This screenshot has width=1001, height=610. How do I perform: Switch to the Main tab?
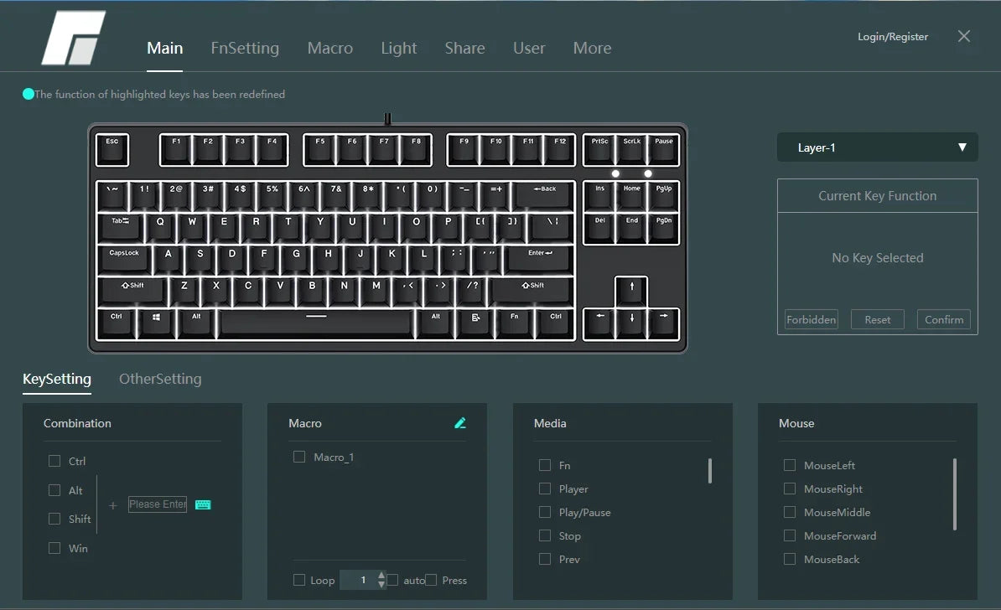pos(164,48)
